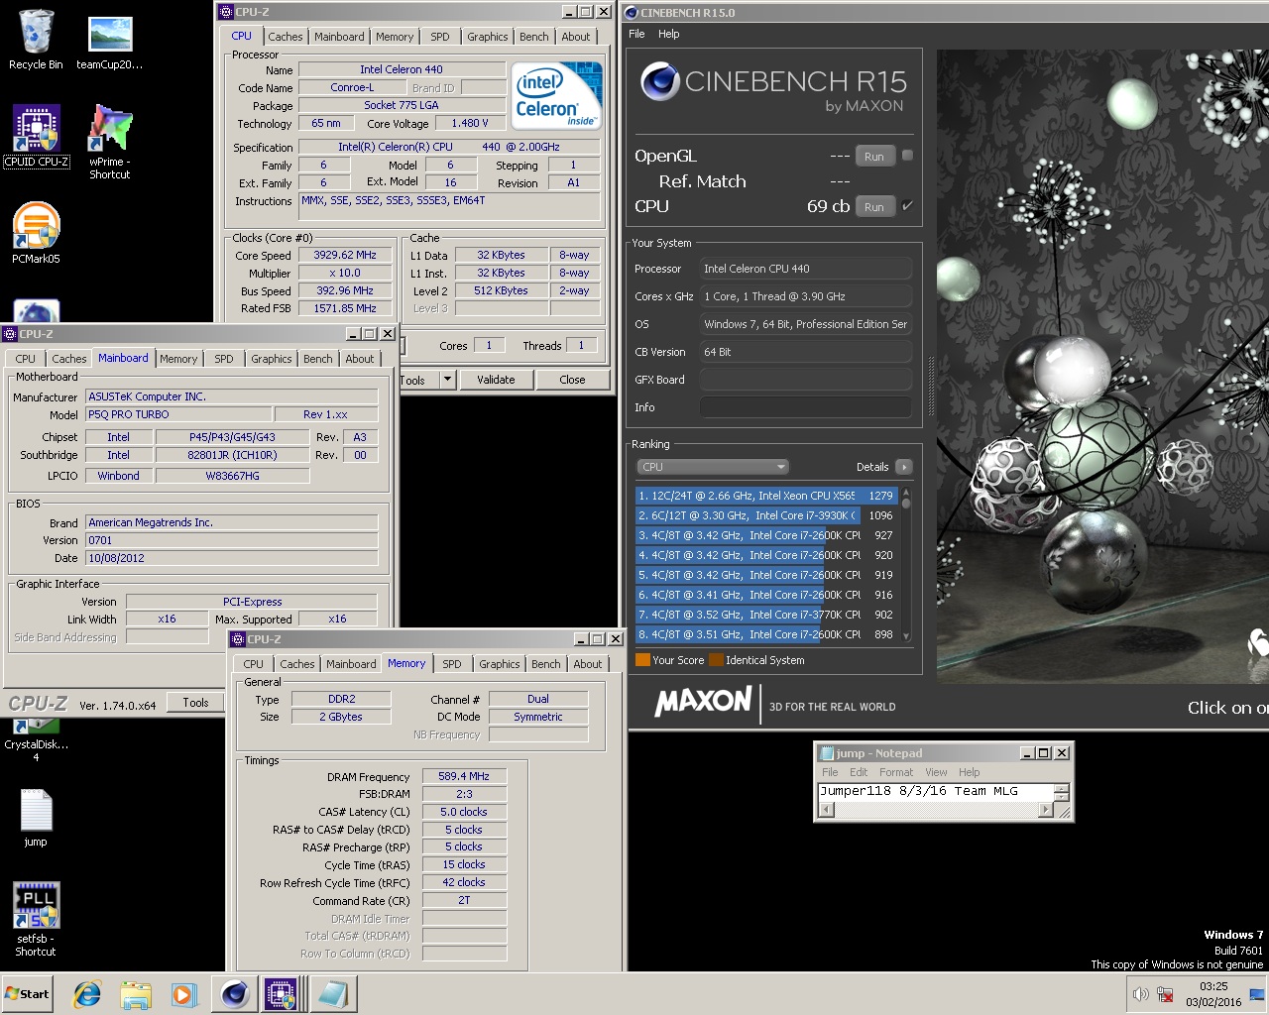Select ranking entry i7-3770K 902
This screenshot has height=1015, width=1269.
pos(765,615)
